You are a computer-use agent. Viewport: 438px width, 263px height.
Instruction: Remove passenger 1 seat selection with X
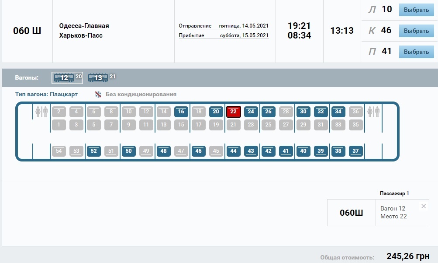point(423,206)
